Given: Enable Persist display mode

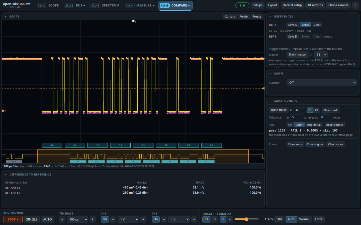Looking at the screenshot, I should pos(244,16).
